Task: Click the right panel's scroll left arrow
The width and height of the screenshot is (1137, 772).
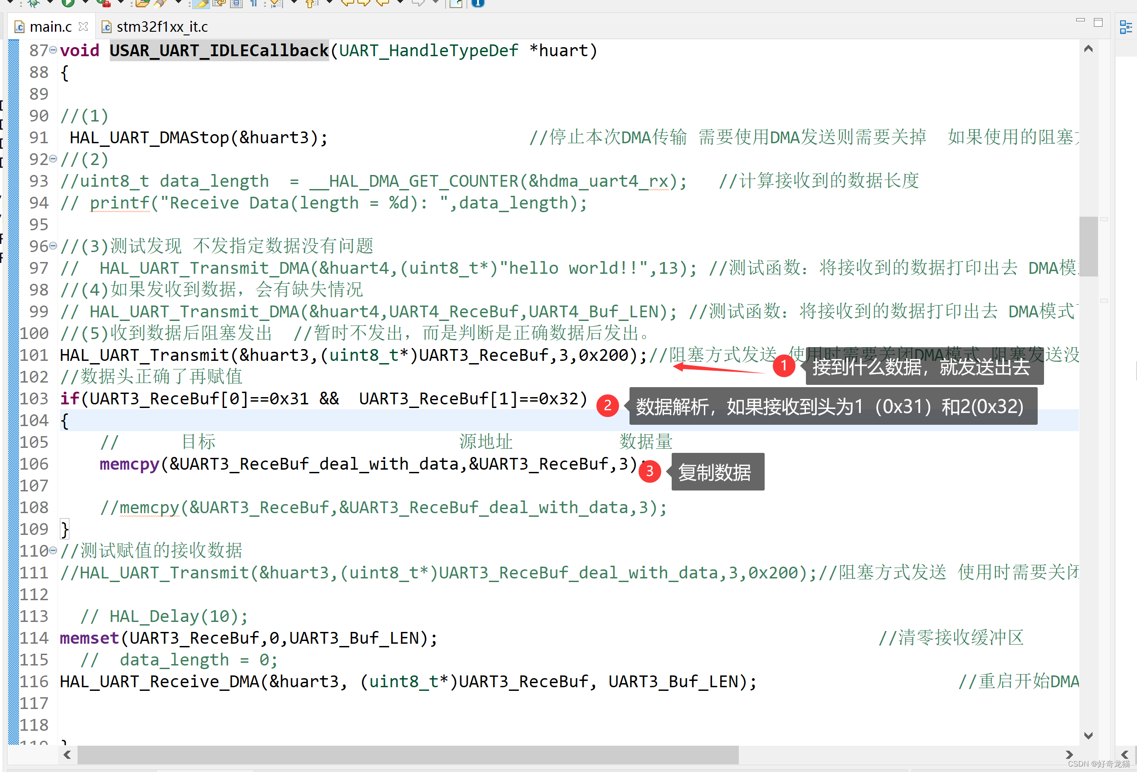Action: [1125, 754]
